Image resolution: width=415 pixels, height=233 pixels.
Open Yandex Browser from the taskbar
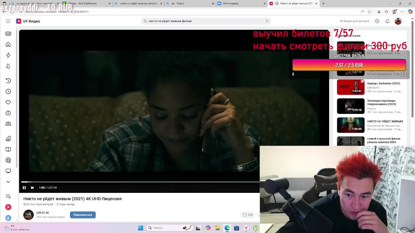pos(246,228)
